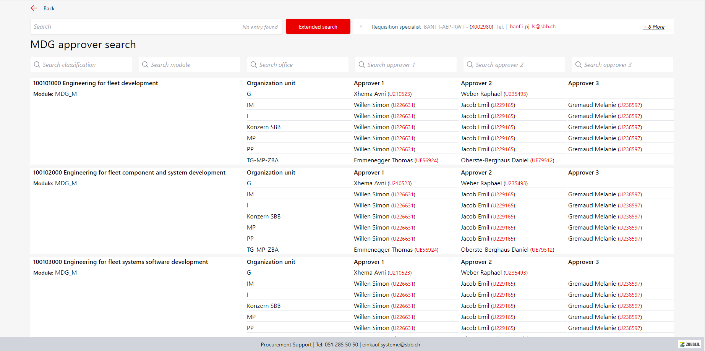Open the banf.i-pj-ls@sbb.ch email link

[532, 27]
